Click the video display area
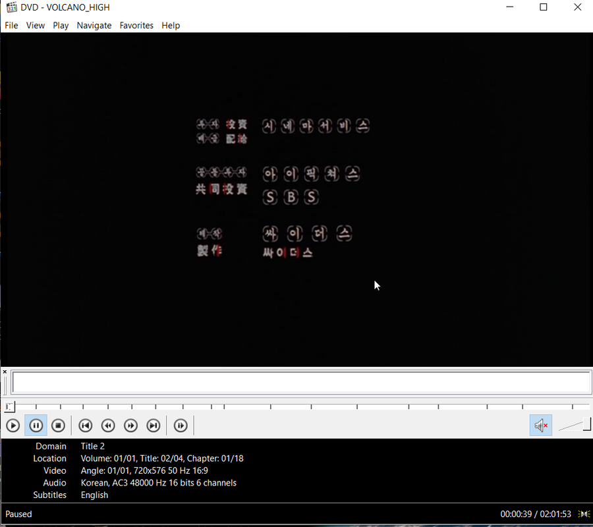Image resolution: width=593 pixels, height=527 pixels. pyautogui.click(x=296, y=199)
